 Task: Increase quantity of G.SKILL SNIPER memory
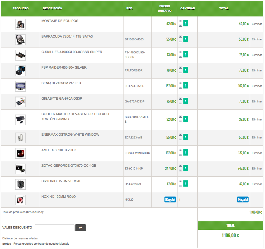pyautogui.click(x=181, y=52)
